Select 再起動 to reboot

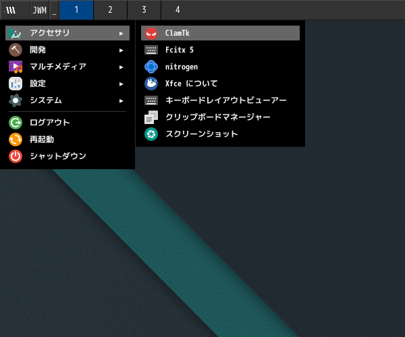(x=67, y=140)
